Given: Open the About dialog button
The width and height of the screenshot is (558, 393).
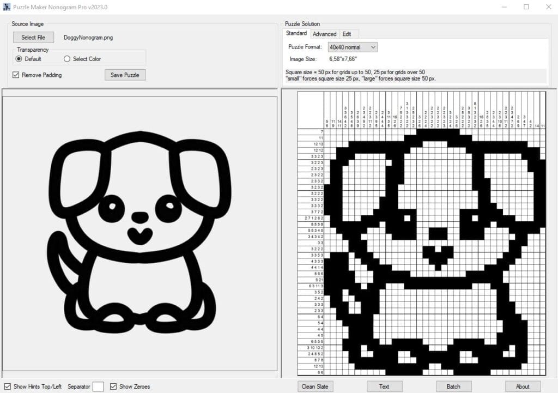Looking at the screenshot, I should 523,386.
